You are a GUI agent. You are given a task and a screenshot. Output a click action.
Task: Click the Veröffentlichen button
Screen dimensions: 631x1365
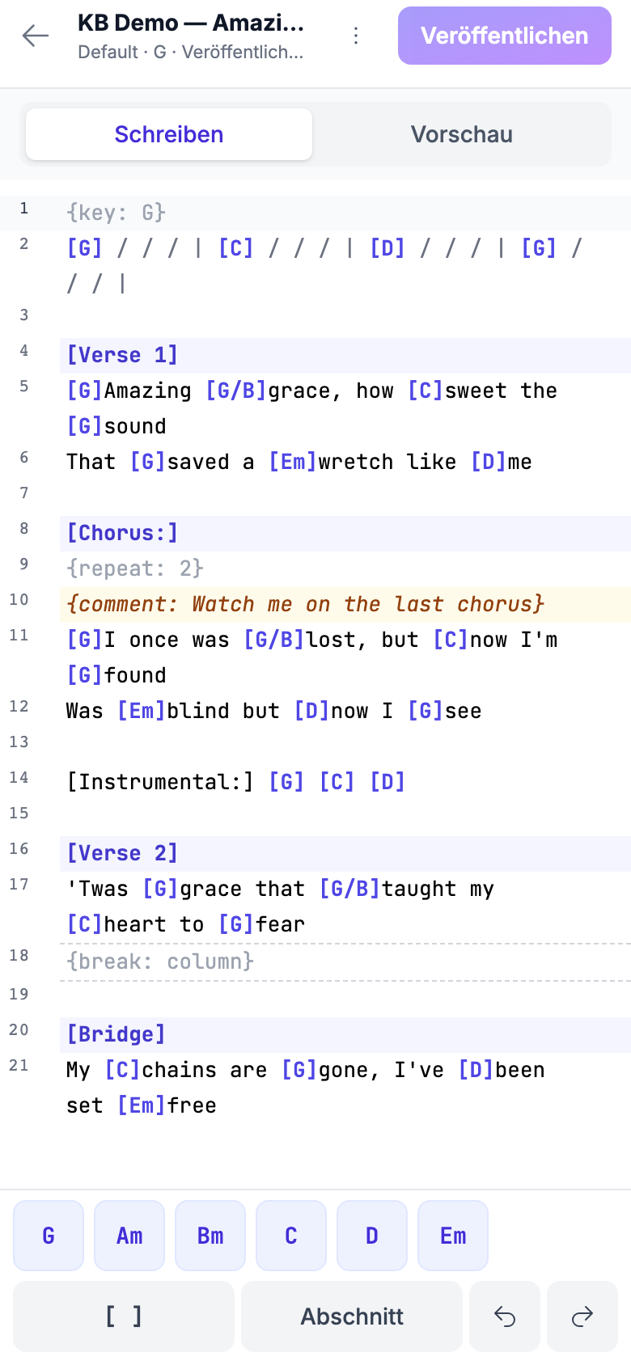[505, 36]
